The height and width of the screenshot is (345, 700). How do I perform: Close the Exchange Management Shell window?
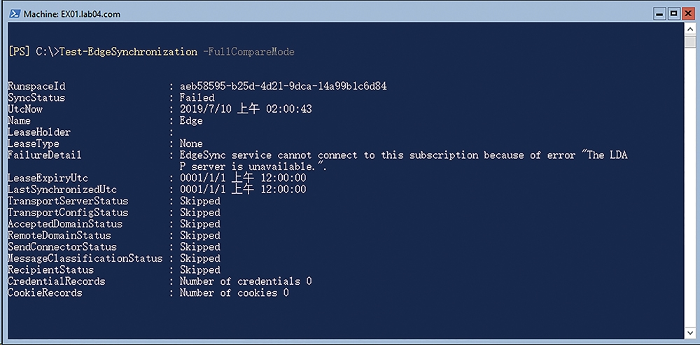[687, 14]
